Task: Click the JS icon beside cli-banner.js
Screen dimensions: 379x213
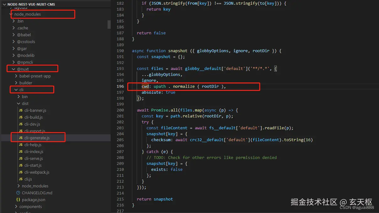Action: pyautogui.click(x=21, y=111)
